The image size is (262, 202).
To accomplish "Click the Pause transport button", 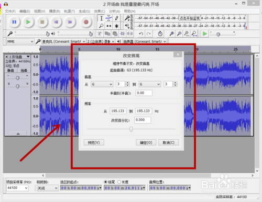I will [14, 22].
